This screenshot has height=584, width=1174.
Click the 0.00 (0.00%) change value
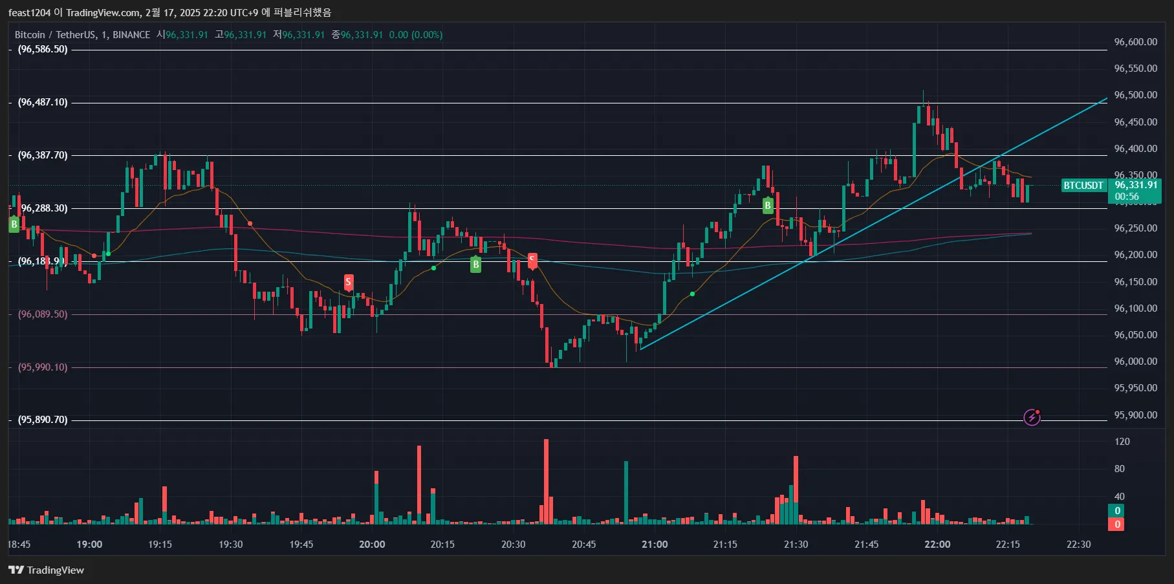[x=416, y=35]
